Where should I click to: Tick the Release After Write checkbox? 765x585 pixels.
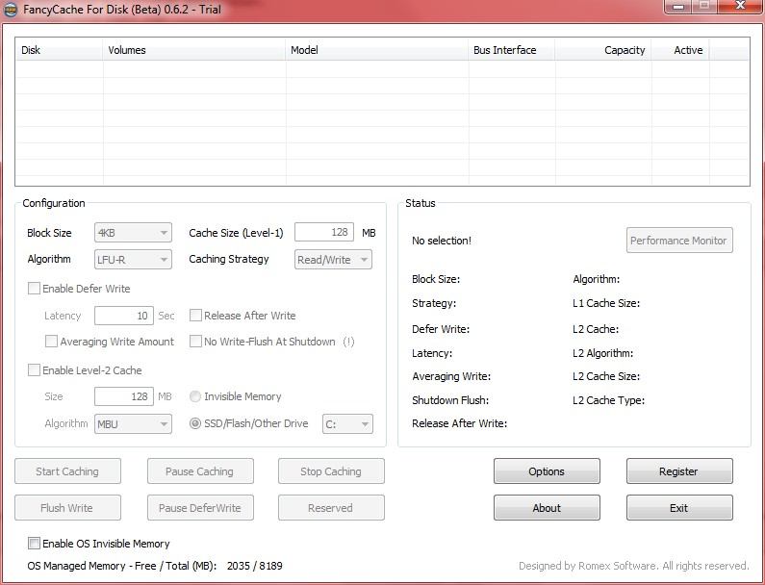point(195,316)
